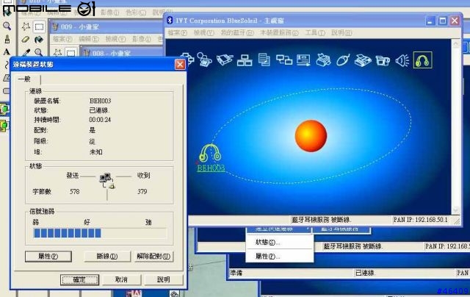Click the 008 - 小畫家 window title bar
The height and width of the screenshot is (297, 470).
[x=123, y=53]
